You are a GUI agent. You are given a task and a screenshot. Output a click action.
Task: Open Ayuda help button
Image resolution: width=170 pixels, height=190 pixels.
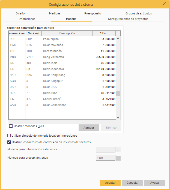pyautogui.click(x=154, y=183)
